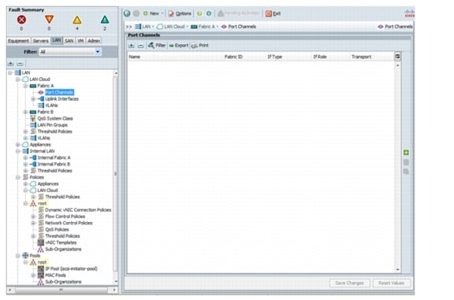The width and height of the screenshot is (454, 300).
Task: Select VLANs under Fabric A
Action: 51,106
